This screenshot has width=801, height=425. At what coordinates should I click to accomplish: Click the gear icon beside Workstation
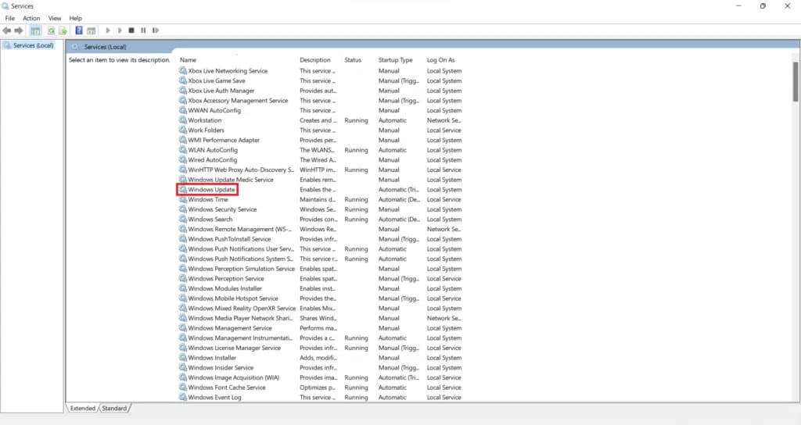(x=183, y=120)
